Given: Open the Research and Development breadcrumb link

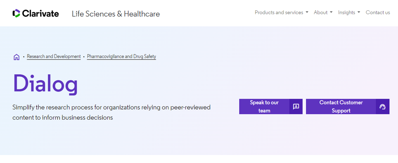Looking at the screenshot, I should point(54,56).
